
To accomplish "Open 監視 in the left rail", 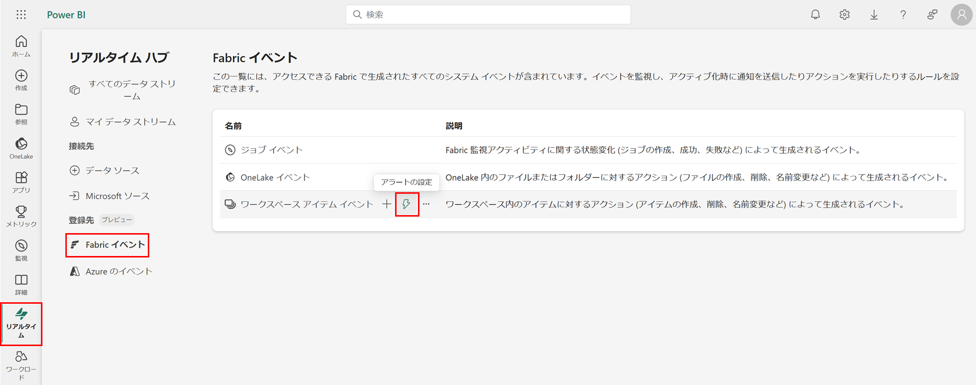I will pos(21,251).
